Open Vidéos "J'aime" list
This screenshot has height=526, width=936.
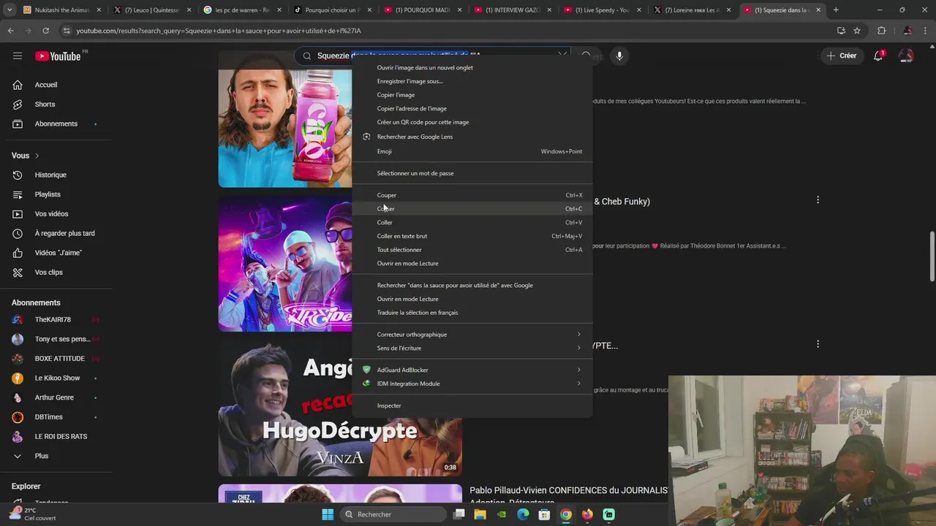(58, 253)
